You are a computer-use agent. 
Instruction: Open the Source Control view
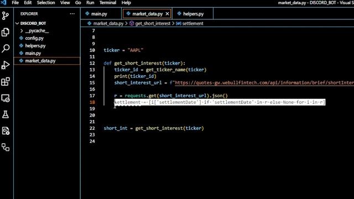point(6,16)
